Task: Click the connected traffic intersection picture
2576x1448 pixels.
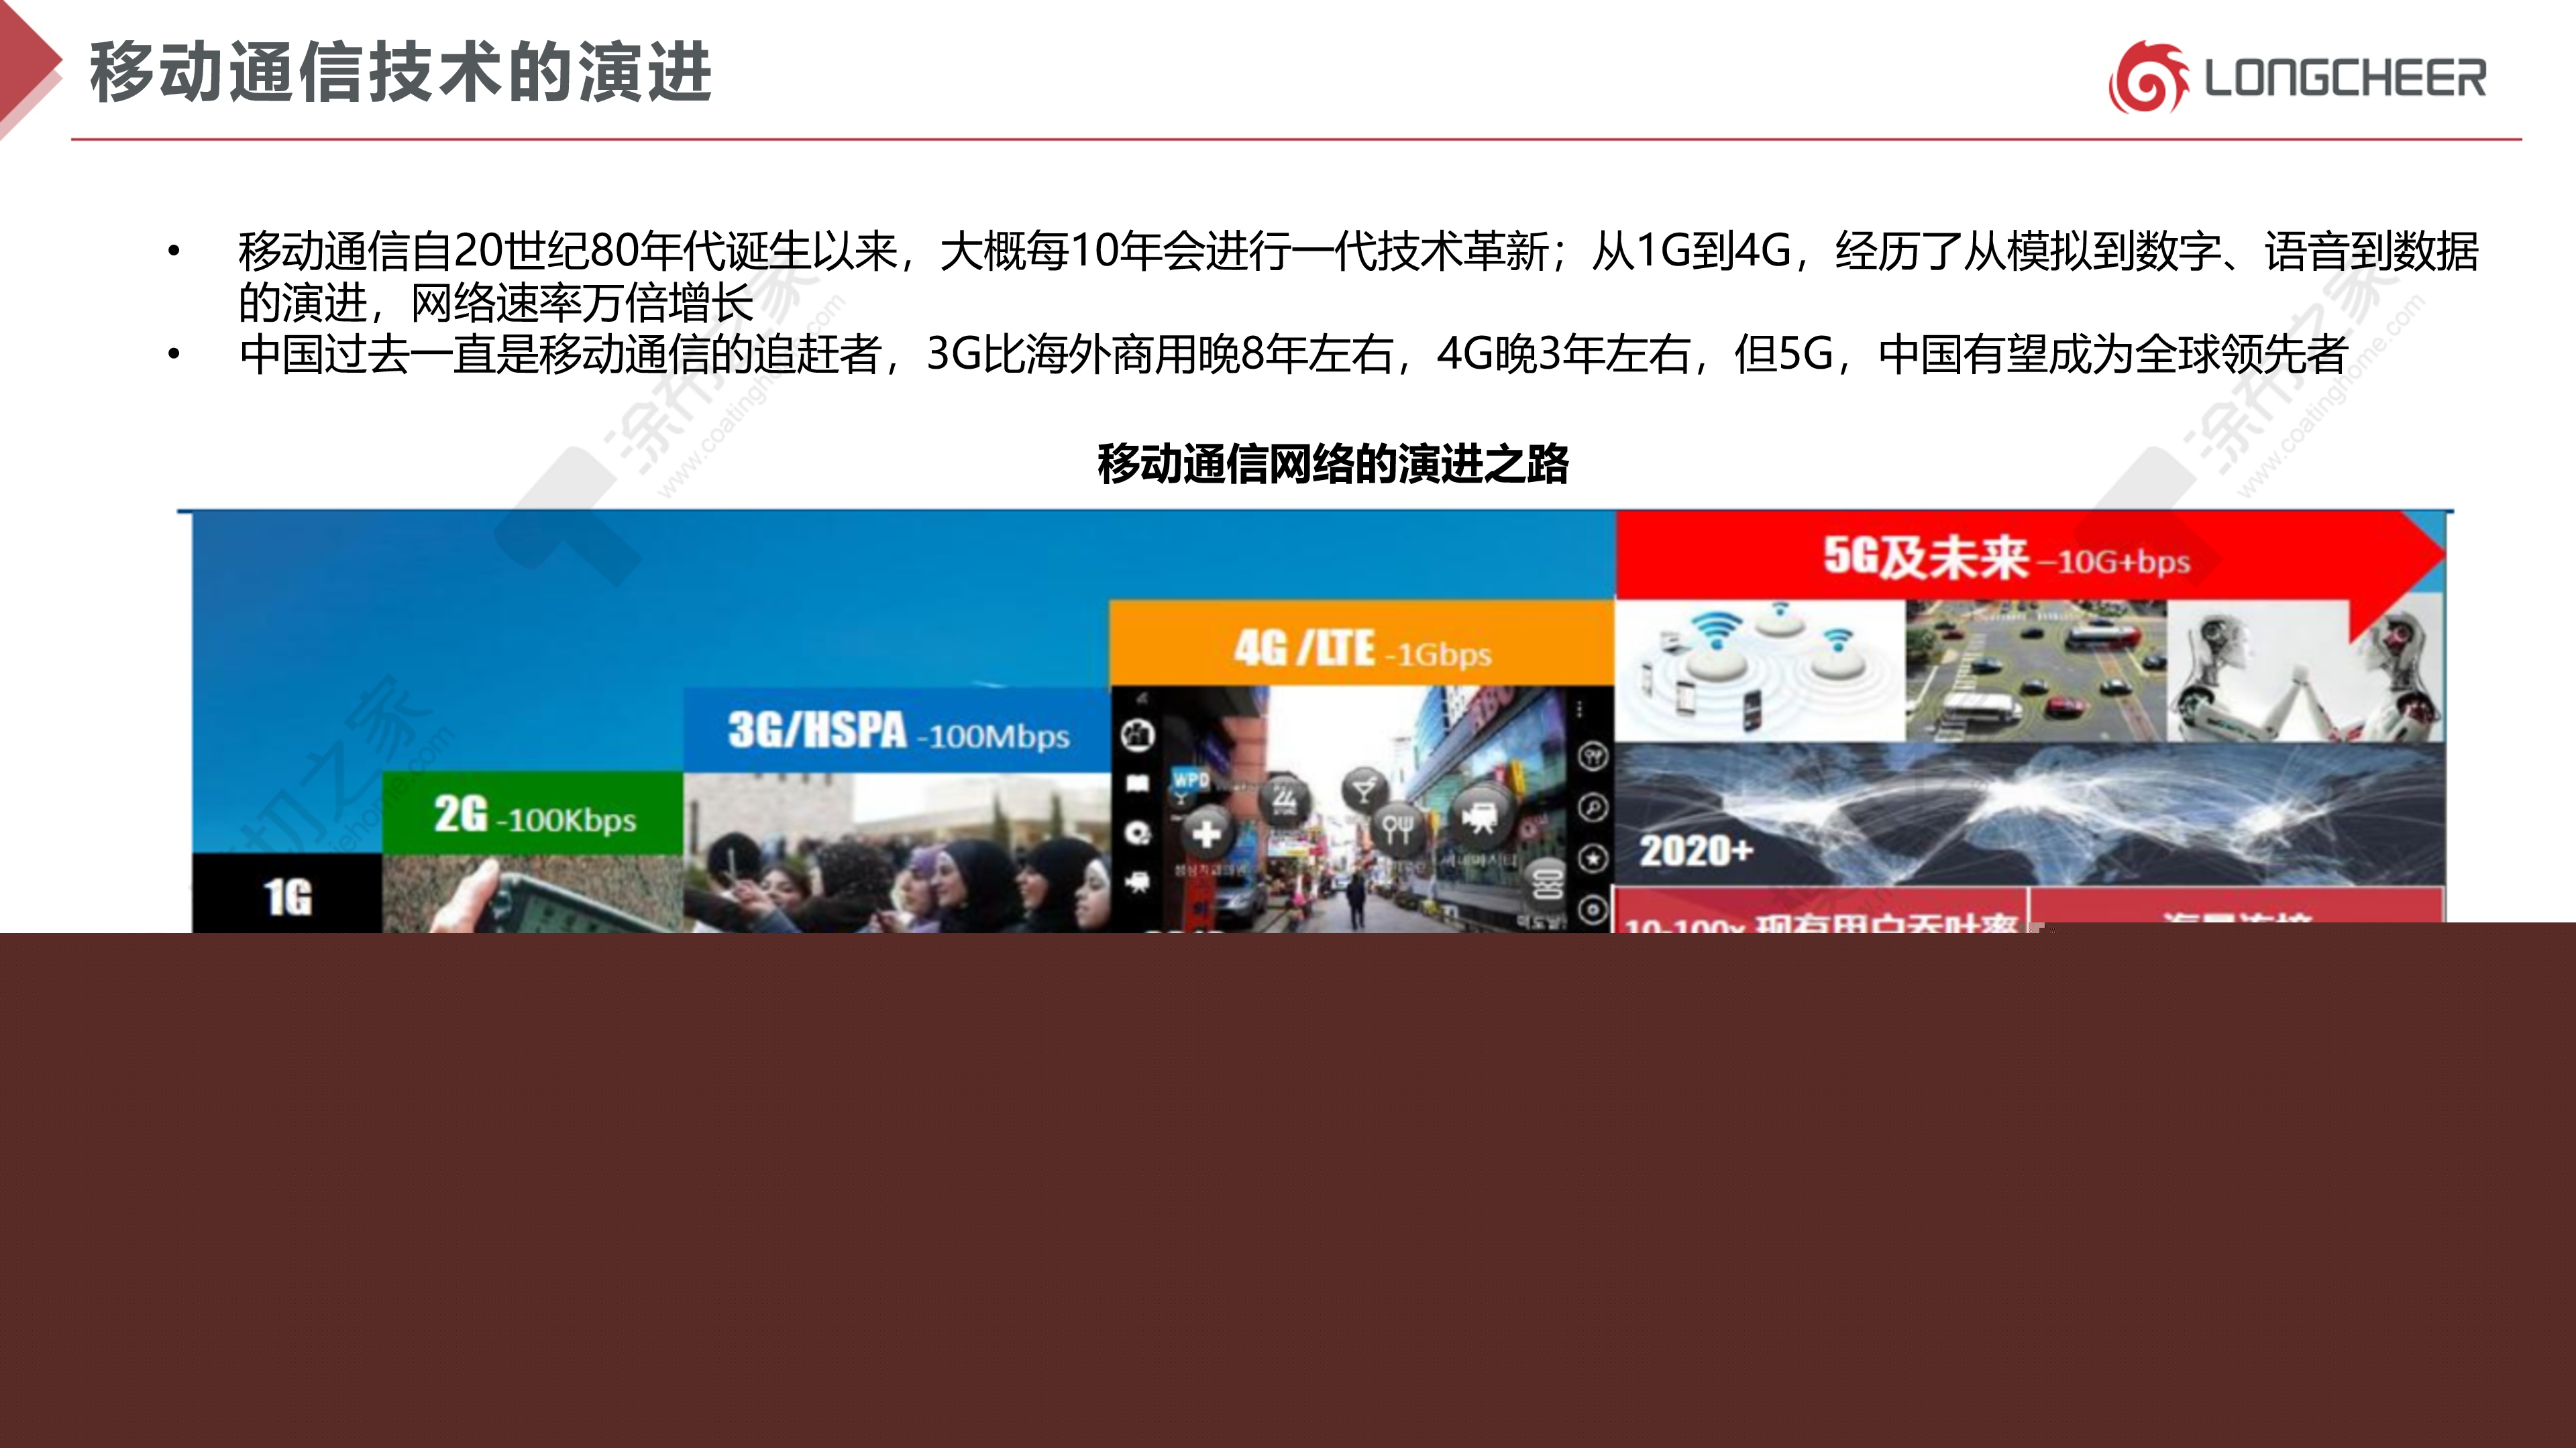Action: [2035, 672]
